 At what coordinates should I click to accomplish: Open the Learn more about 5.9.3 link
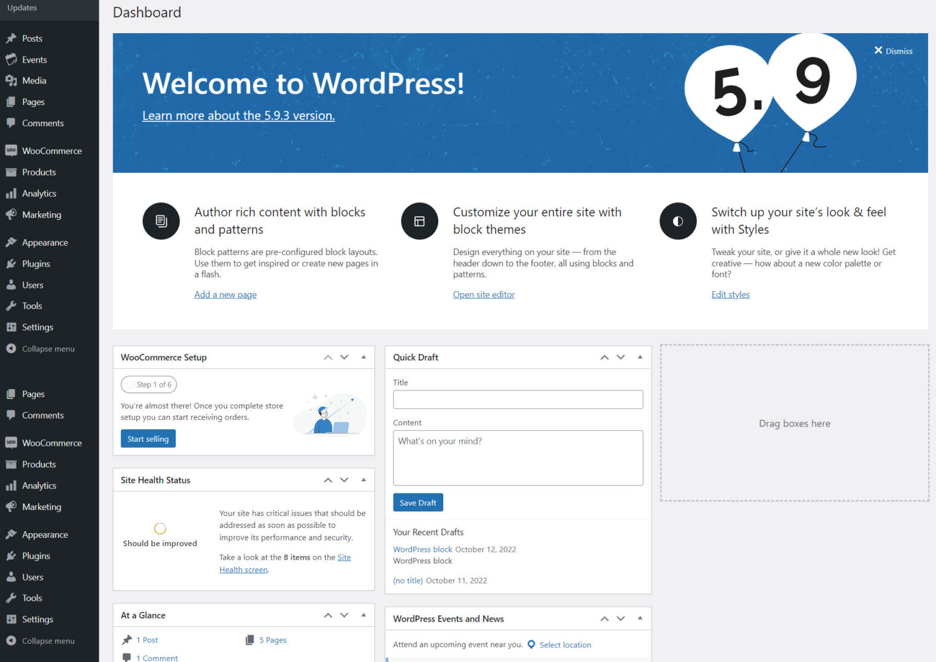coord(238,115)
